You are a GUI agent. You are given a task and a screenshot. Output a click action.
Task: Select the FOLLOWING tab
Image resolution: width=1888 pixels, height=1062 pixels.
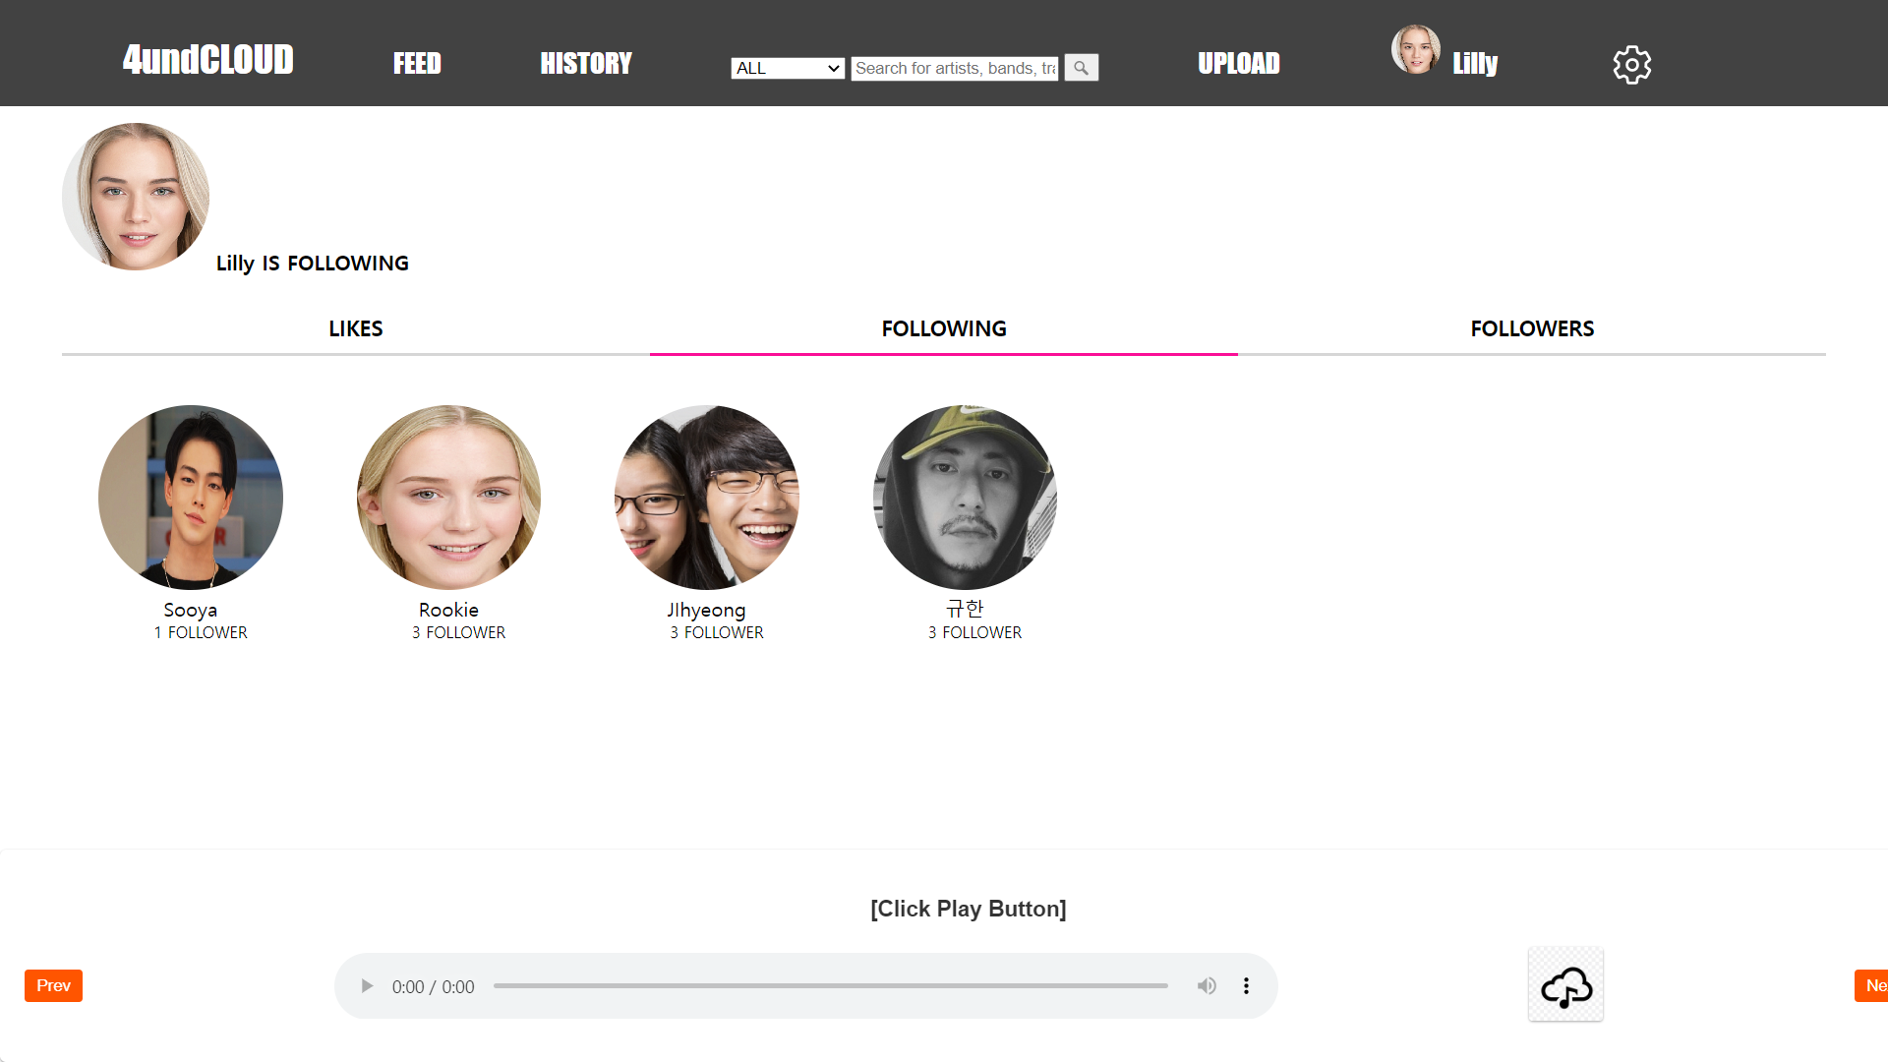coord(943,328)
